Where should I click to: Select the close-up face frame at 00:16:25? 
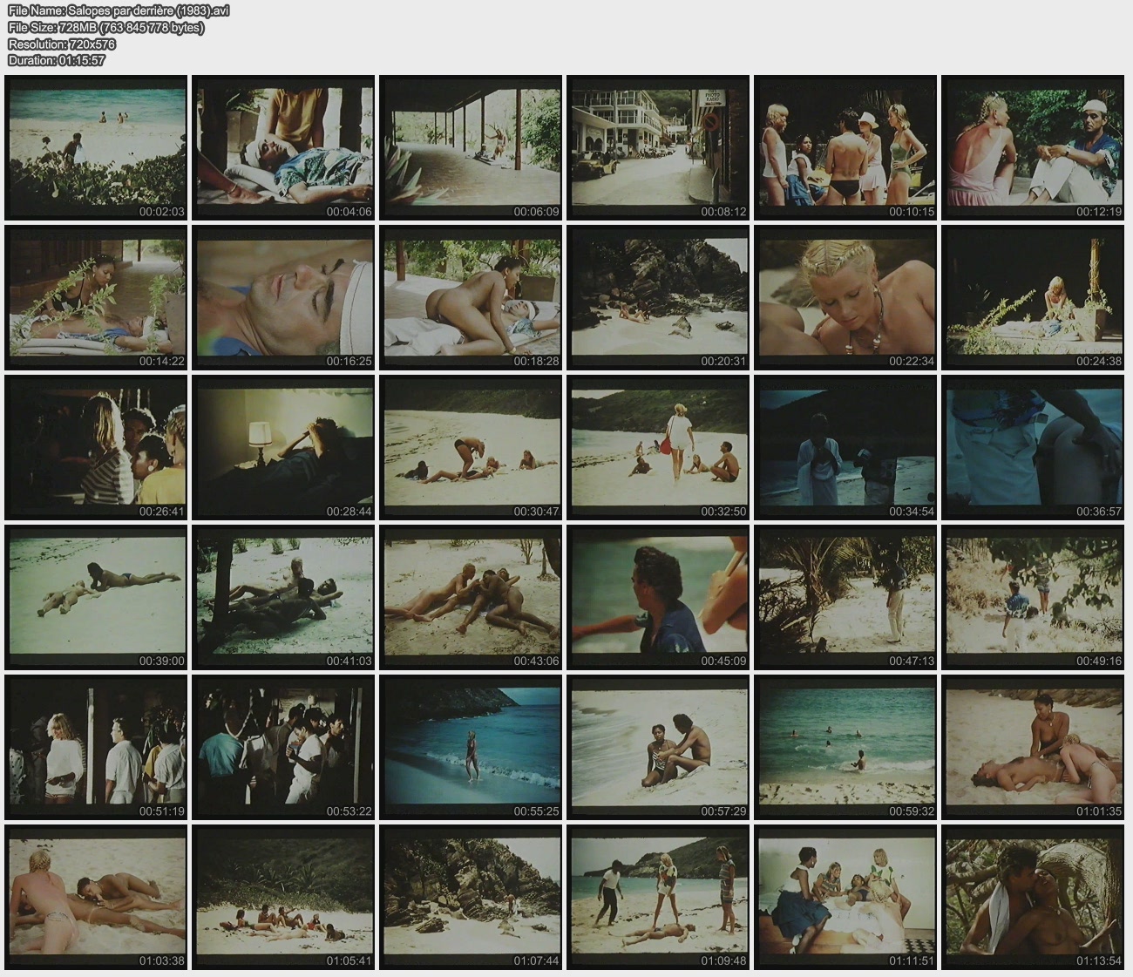[283, 297]
